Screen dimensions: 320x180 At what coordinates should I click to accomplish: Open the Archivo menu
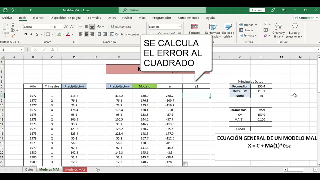pyautogui.click(x=7, y=18)
